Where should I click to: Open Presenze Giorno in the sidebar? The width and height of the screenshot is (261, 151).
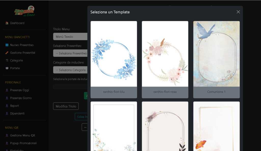tap(21, 98)
